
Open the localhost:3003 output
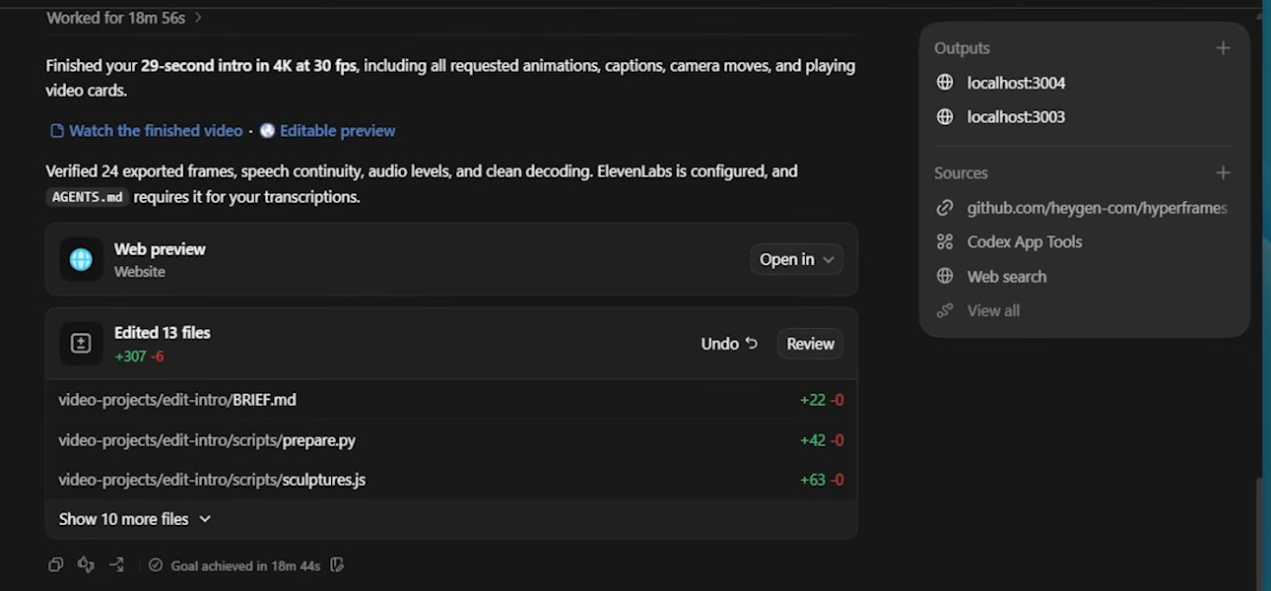(1016, 117)
